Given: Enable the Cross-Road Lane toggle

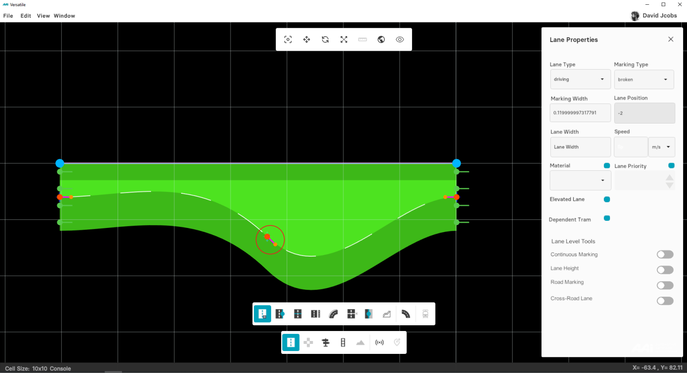Looking at the screenshot, I should click(665, 301).
